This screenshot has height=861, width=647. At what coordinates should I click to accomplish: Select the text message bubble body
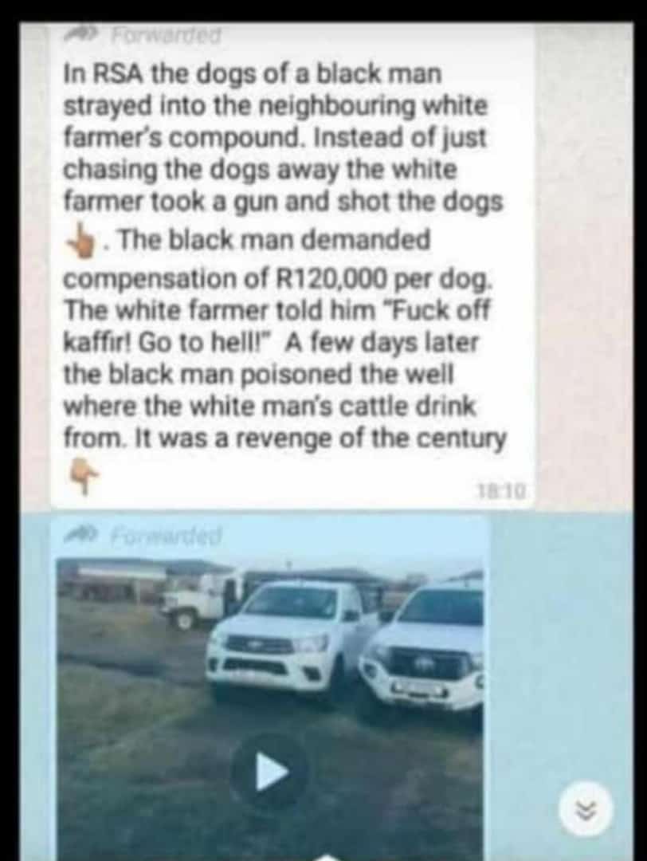292,265
